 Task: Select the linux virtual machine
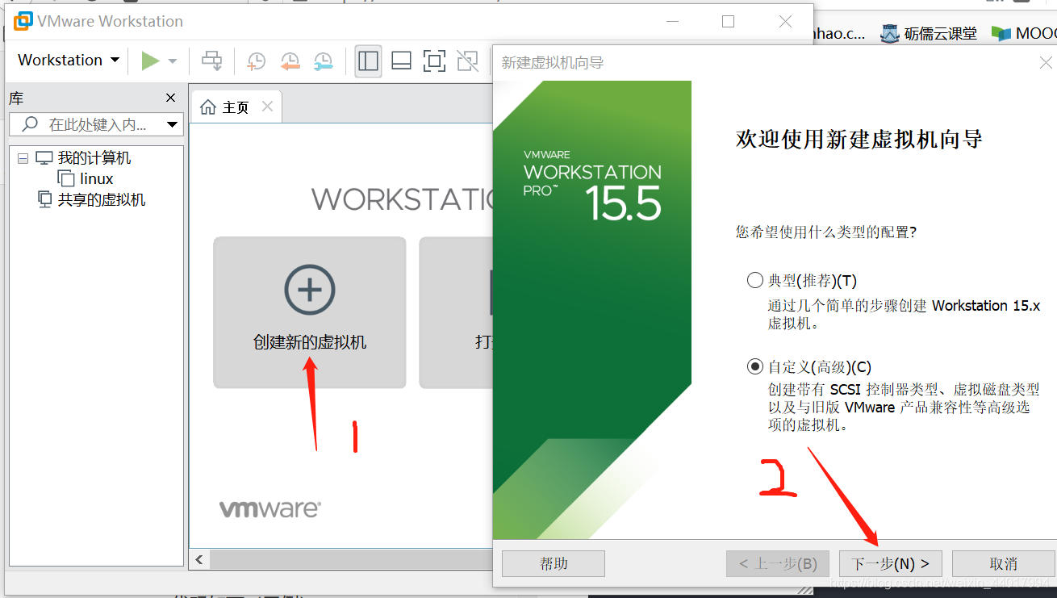pyautogui.click(x=97, y=179)
